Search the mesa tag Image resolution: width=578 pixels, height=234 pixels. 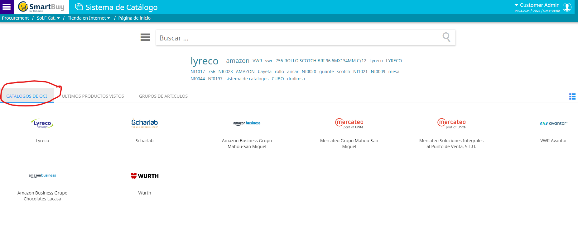(394, 72)
